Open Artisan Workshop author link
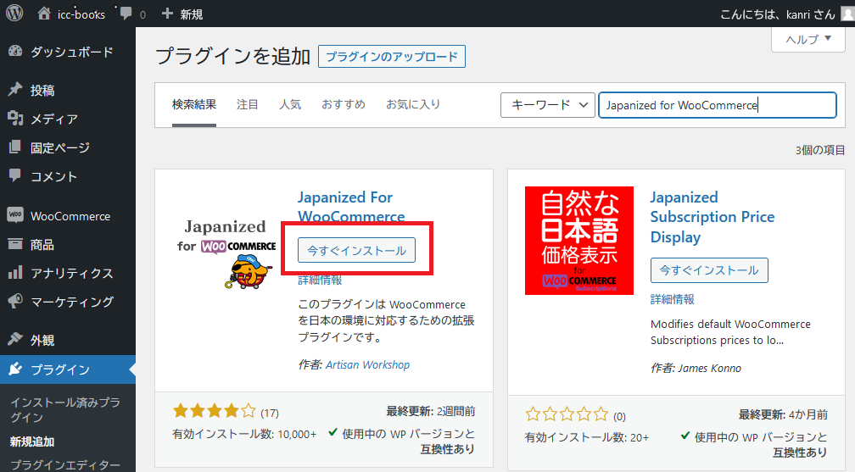The height and width of the screenshot is (472, 855). pos(367,364)
